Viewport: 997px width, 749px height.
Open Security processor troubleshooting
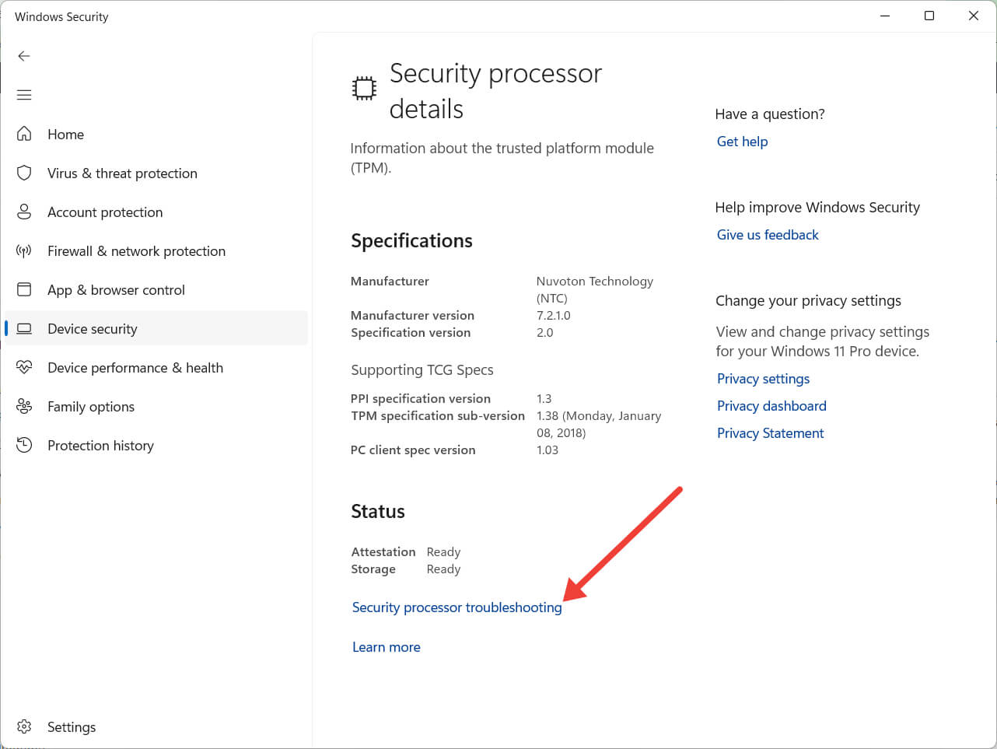457,607
